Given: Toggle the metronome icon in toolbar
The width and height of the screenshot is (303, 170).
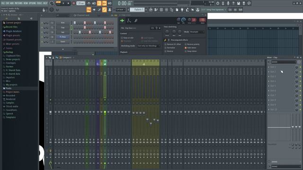Looking at the screenshot, I should pyautogui.click(x=89, y=3).
